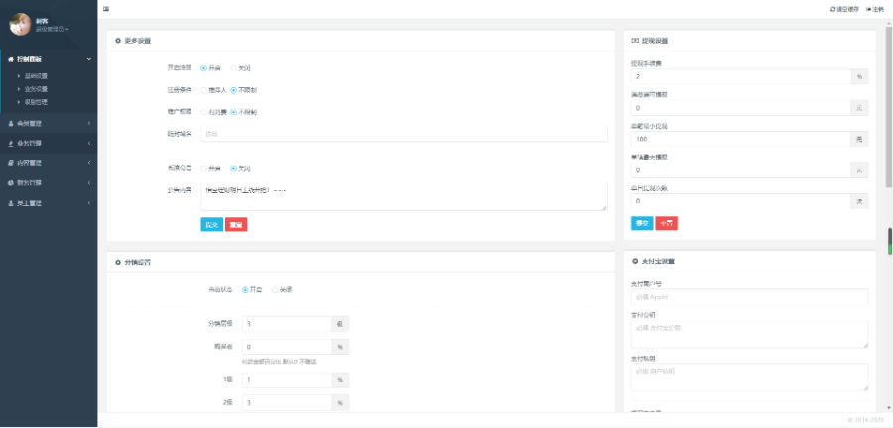Click the page vertical scrollbar thumb
Screen dimensions: 893x428
[x=889, y=107]
